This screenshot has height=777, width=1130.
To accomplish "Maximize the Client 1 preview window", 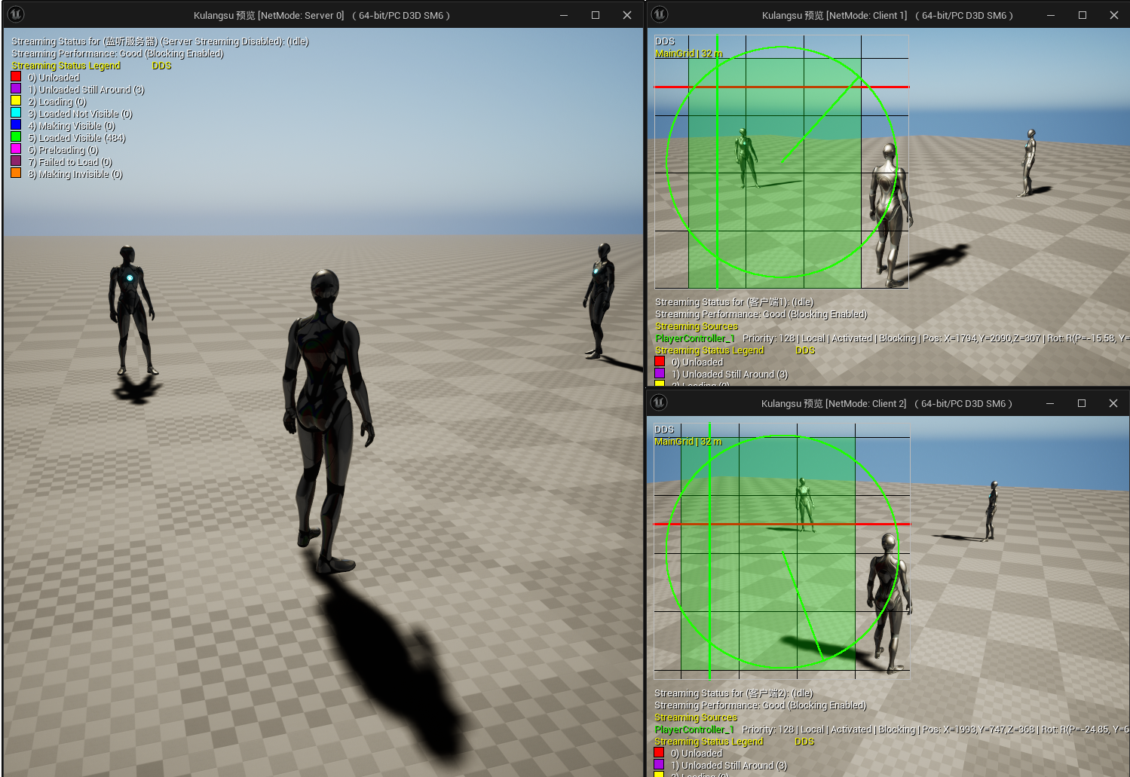I will tap(1083, 15).
